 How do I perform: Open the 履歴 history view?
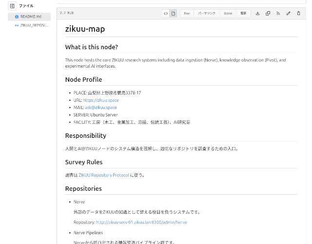click(243, 14)
